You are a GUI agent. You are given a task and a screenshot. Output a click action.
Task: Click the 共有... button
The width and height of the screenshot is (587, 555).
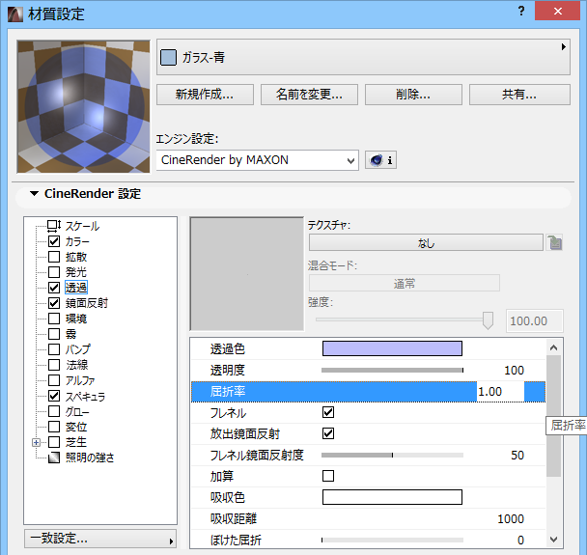pos(519,95)
